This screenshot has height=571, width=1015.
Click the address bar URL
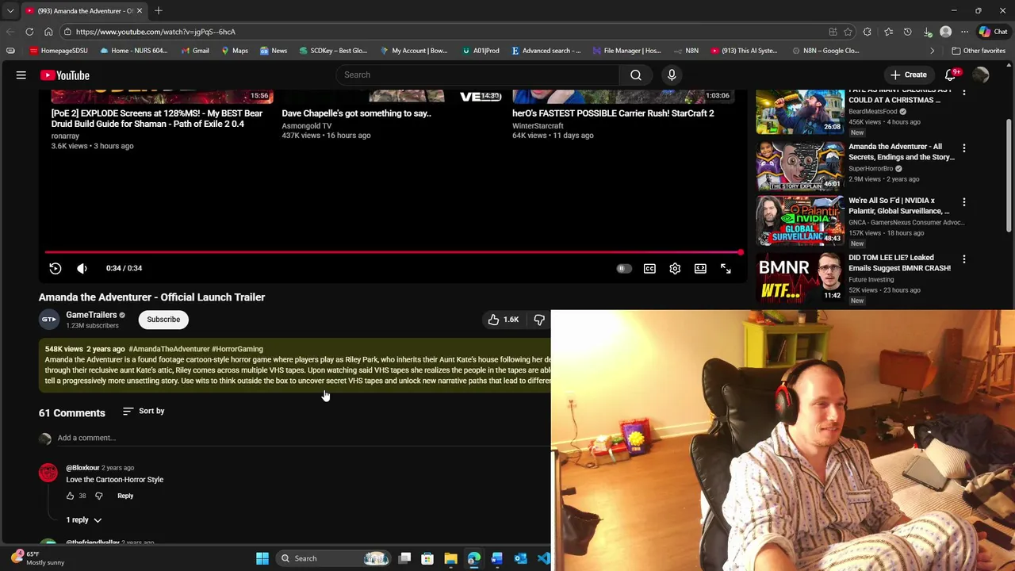pyautogui.click(x=155, y=32)
